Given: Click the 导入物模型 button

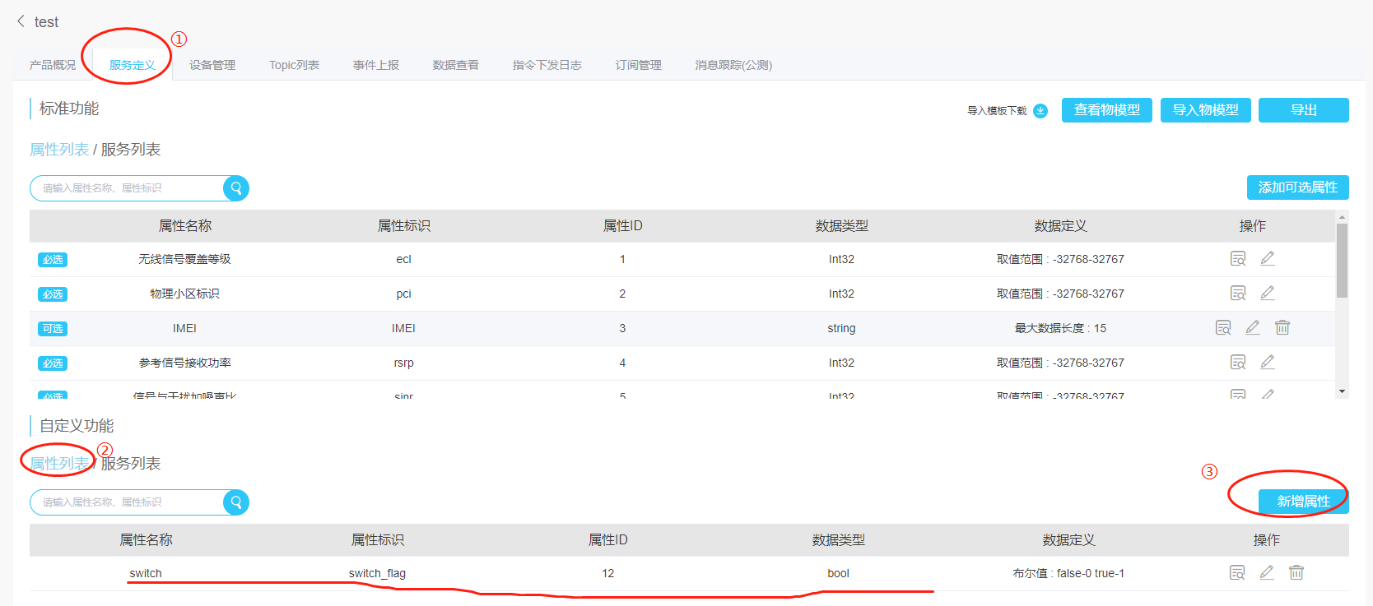Looking at the screenshot, I should tap(1206, 110).
